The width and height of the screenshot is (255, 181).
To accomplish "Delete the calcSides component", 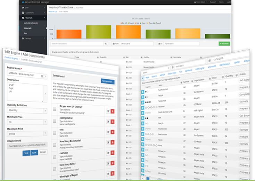I will point(112,153).
